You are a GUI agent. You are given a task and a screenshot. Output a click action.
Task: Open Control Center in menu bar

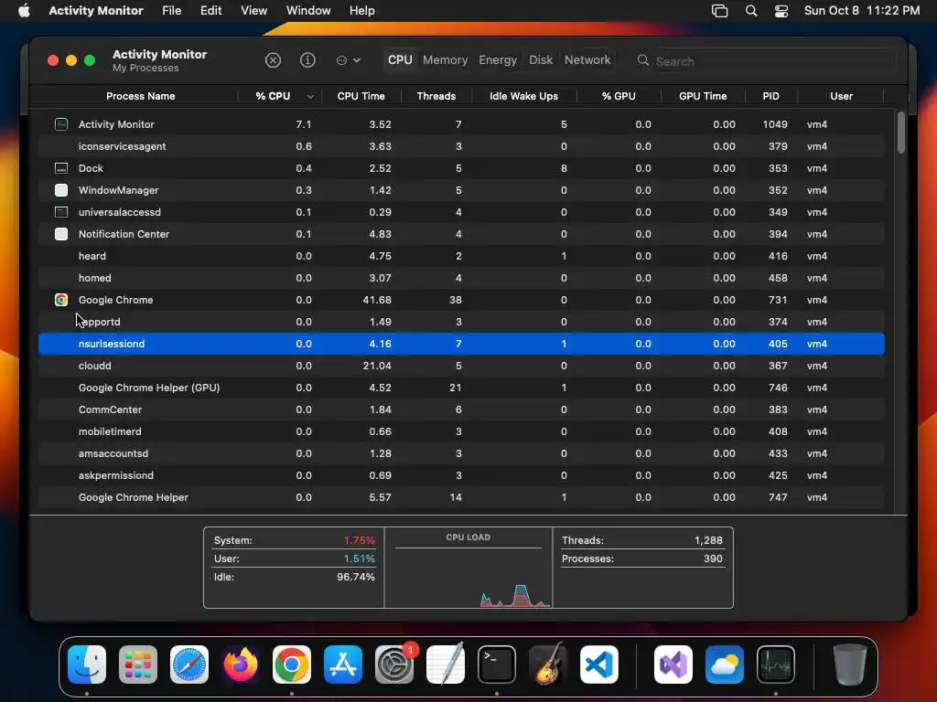click(x=781, y=11)
